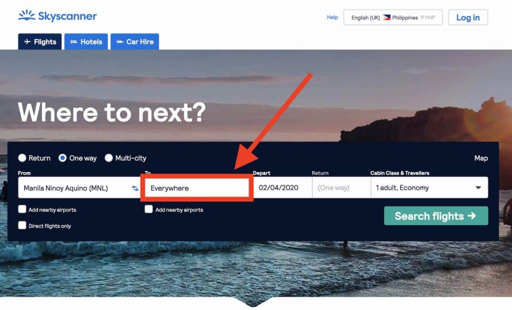Click the bed icon on Hotels tab
This screenshot has width=512, height=310.
[x=74, y=42]
